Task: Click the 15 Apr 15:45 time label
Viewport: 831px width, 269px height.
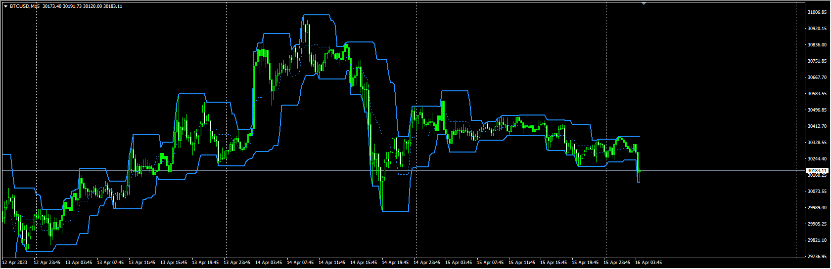Action: pos(554,263)
